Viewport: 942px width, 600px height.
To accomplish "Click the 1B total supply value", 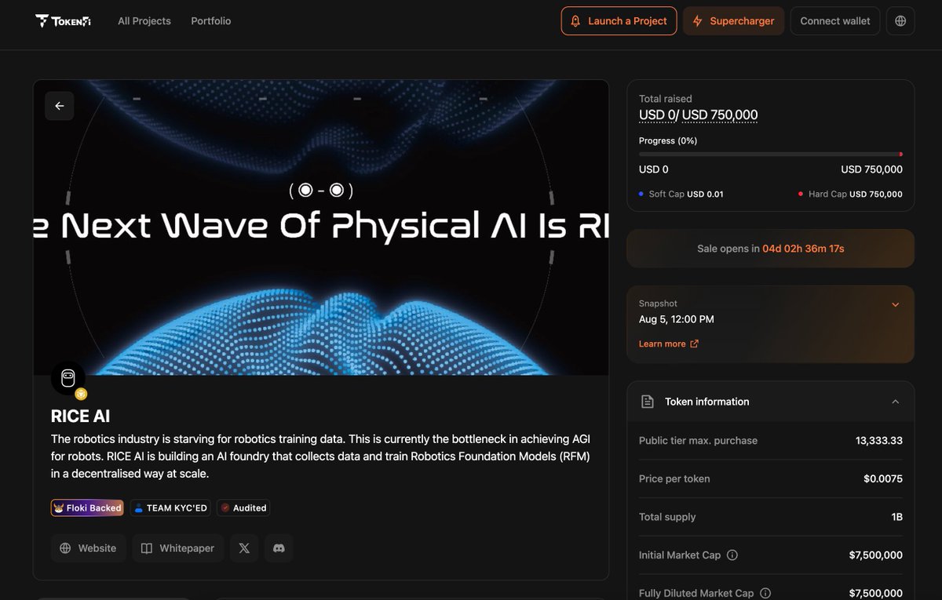I will 896,517.
